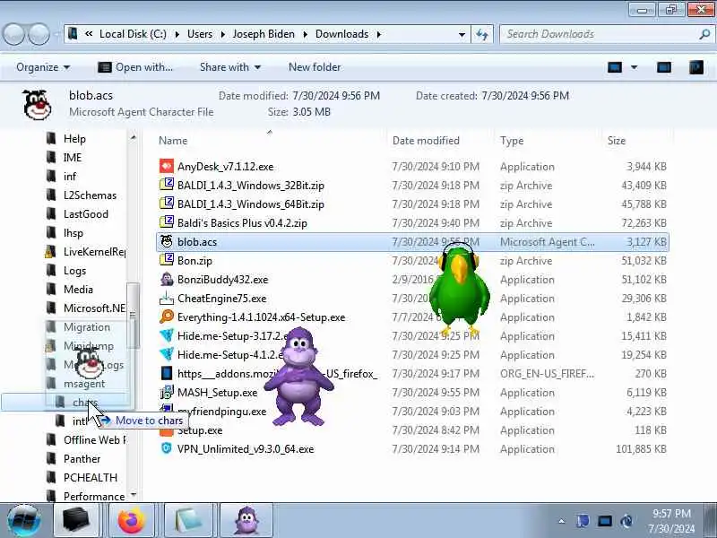The width and height of the screenshot is (717, 538).
Task: Click the Open with... toolbar button
Action: pos(135,67)
